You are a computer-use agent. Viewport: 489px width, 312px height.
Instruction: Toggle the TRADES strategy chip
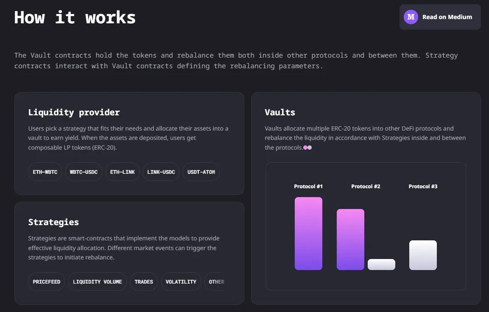tap(144, 281)
